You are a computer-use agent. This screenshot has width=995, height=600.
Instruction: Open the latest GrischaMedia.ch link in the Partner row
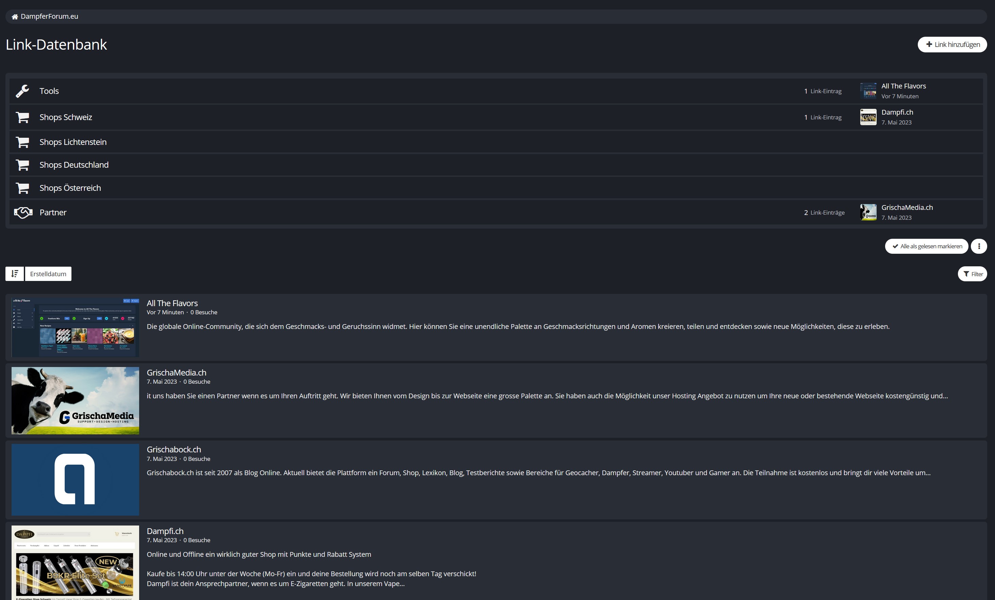(907, 207)
